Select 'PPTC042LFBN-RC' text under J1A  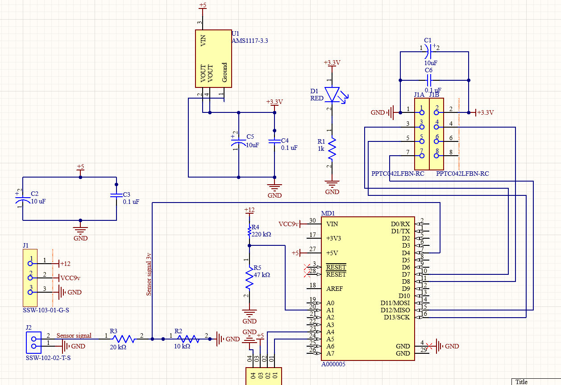click(x=398, y=174)
